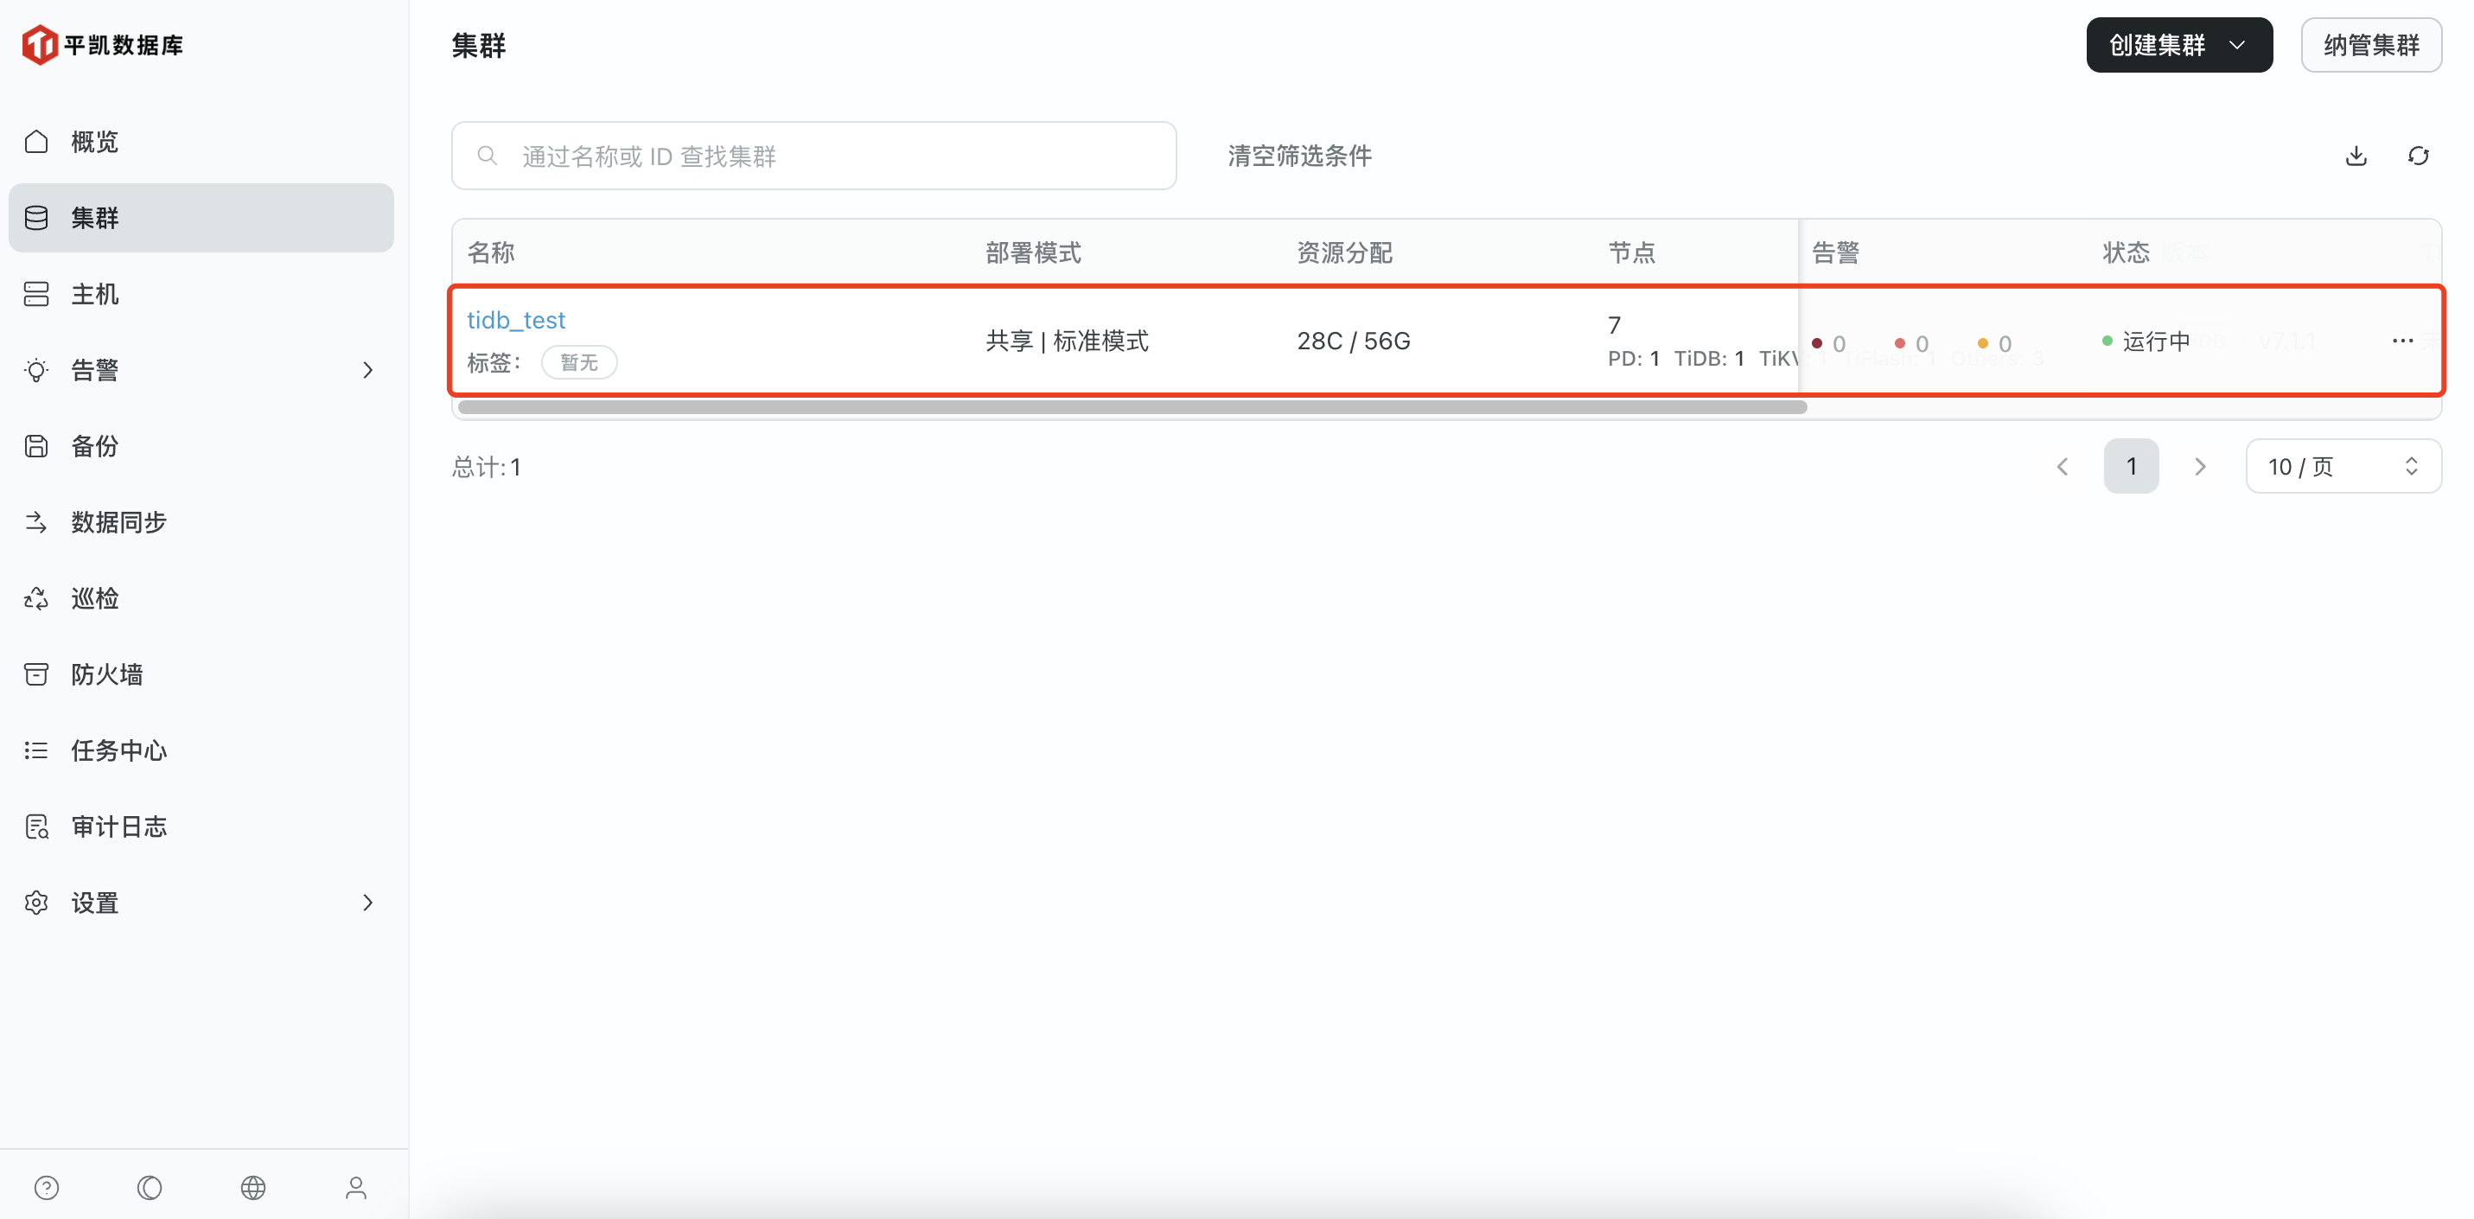
Task: Open the 10 / 页 page size selector
Action: pos(2343,467)
